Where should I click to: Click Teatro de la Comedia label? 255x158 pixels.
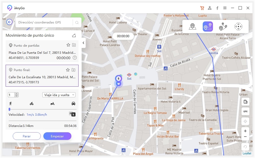coord(203,120)
